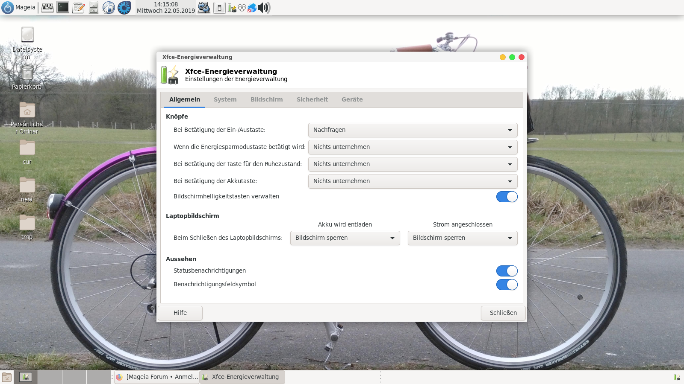Click the white switch icon in the panel

pyautogui.click(x=219, y=8)
